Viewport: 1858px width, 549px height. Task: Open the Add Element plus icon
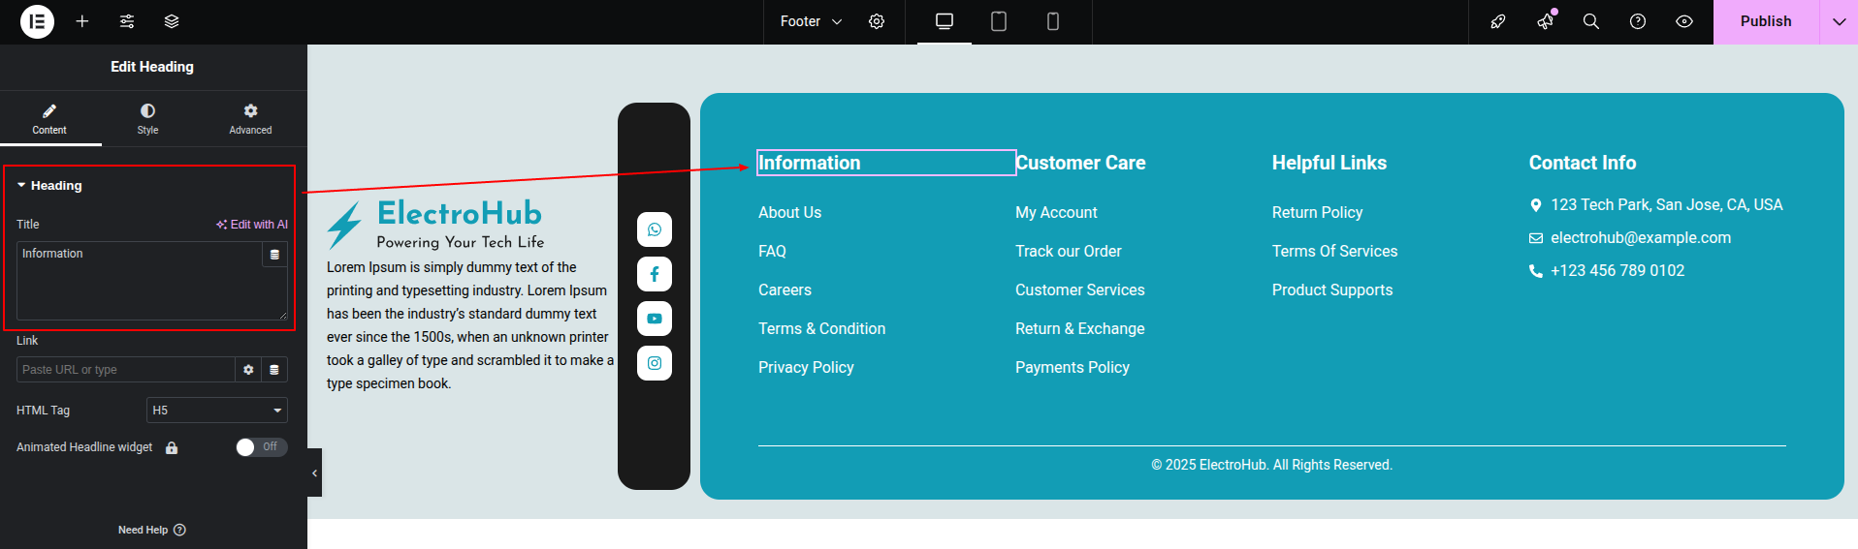(82, 21)
